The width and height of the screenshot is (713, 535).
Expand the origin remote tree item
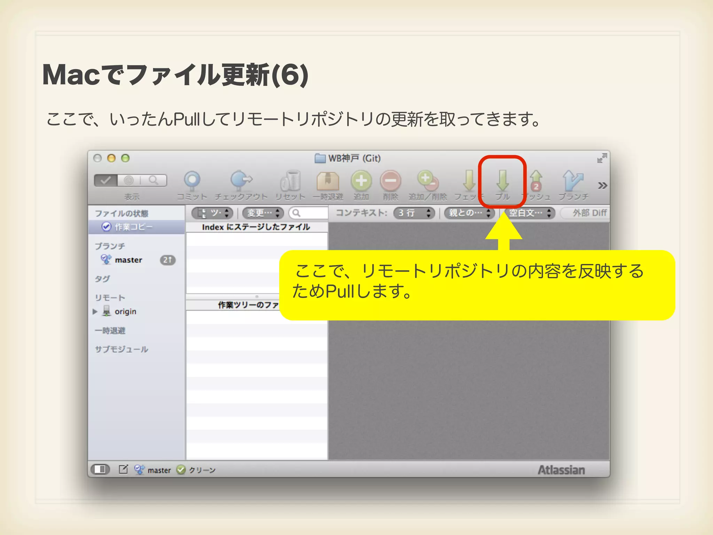pyautogui.click(x=95, y=311)
